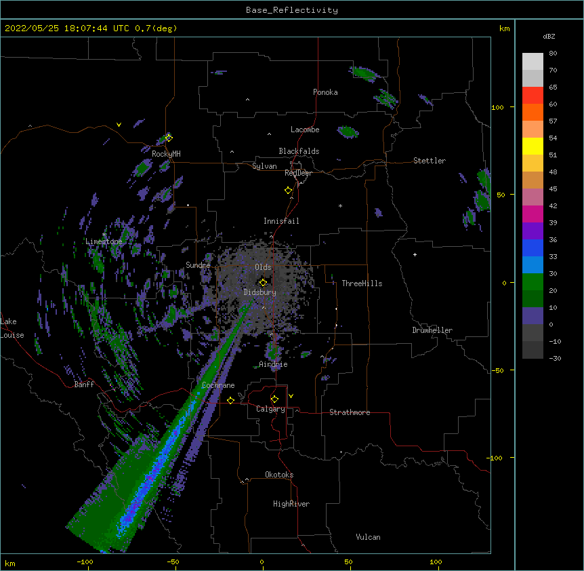Click the Drumheller label
The height and width of the screenshot is (571, 584).
(432, 330)
